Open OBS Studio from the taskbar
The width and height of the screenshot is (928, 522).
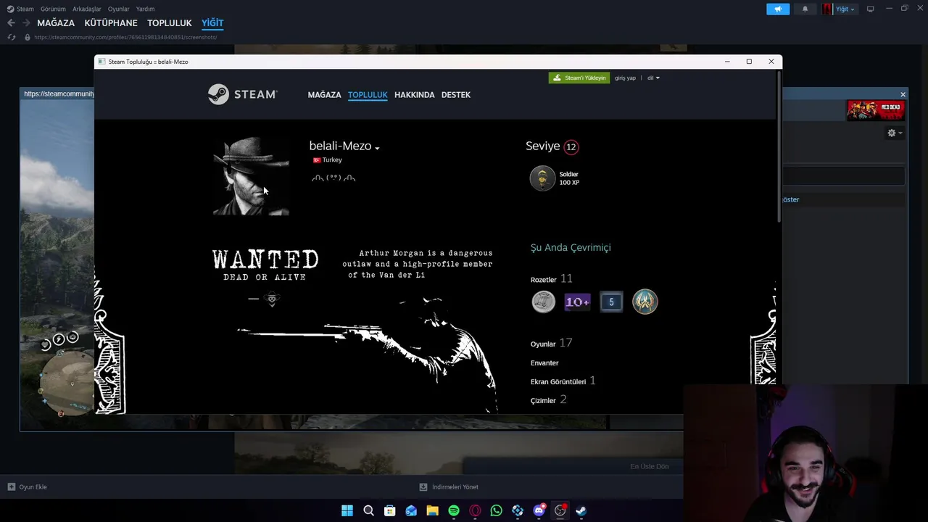(560, 510)
